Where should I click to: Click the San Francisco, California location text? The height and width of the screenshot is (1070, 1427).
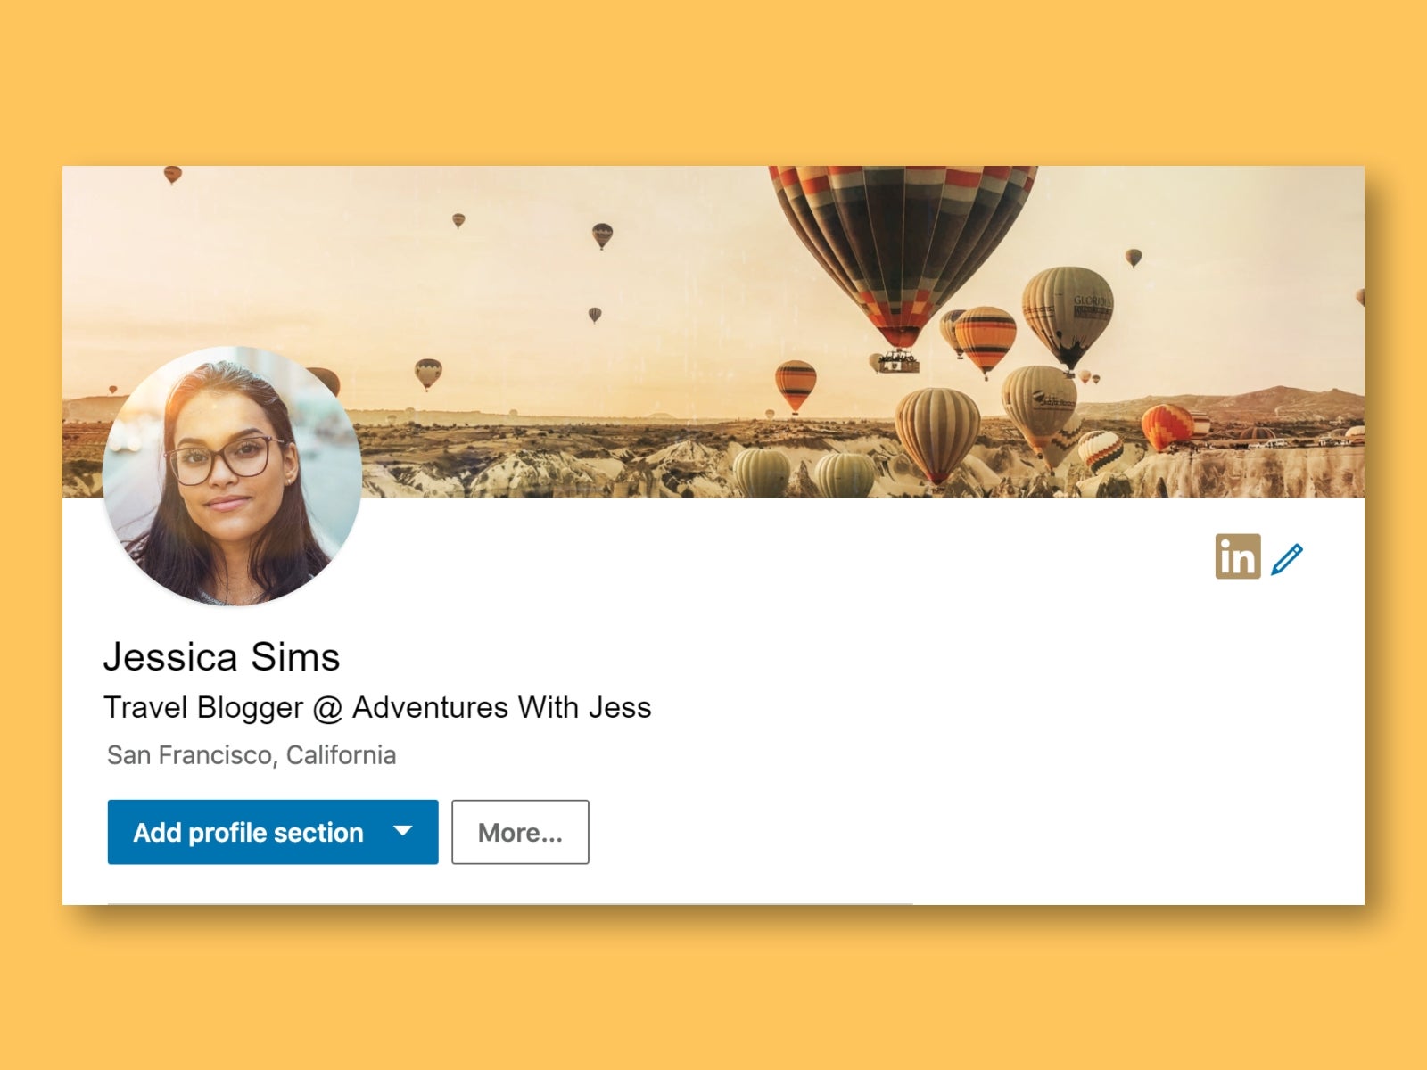pos(250,755)
